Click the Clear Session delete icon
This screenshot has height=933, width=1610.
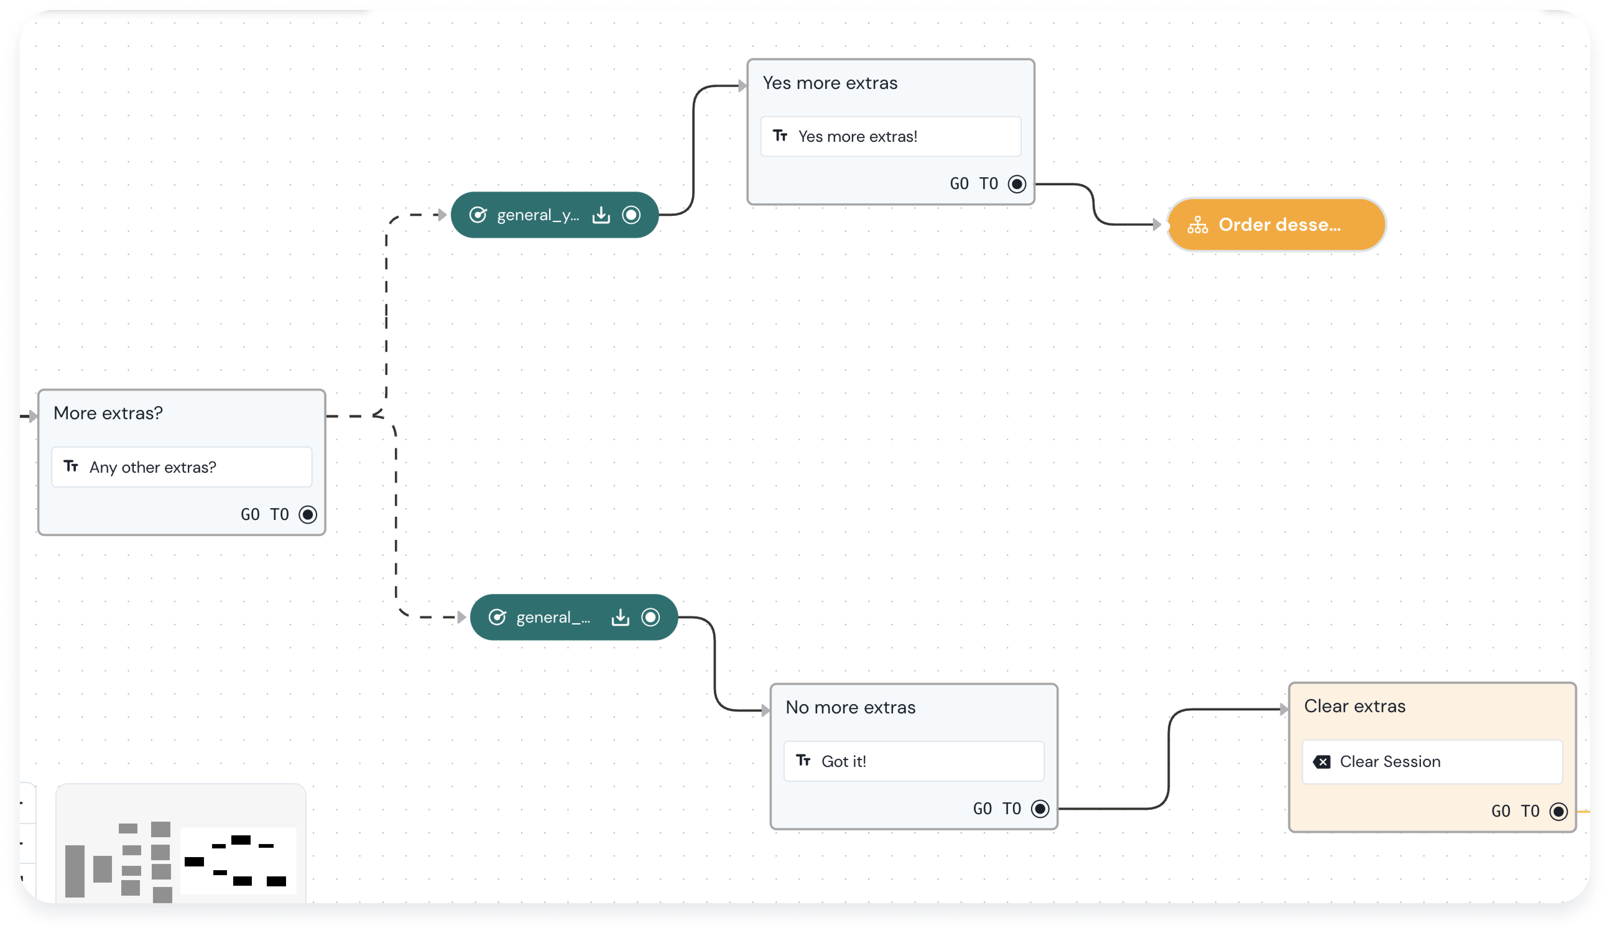click(x=1322, y=762)
